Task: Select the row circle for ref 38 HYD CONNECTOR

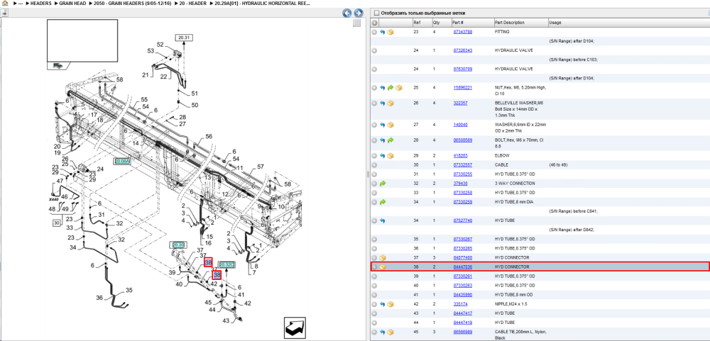Action: [374, 267]
